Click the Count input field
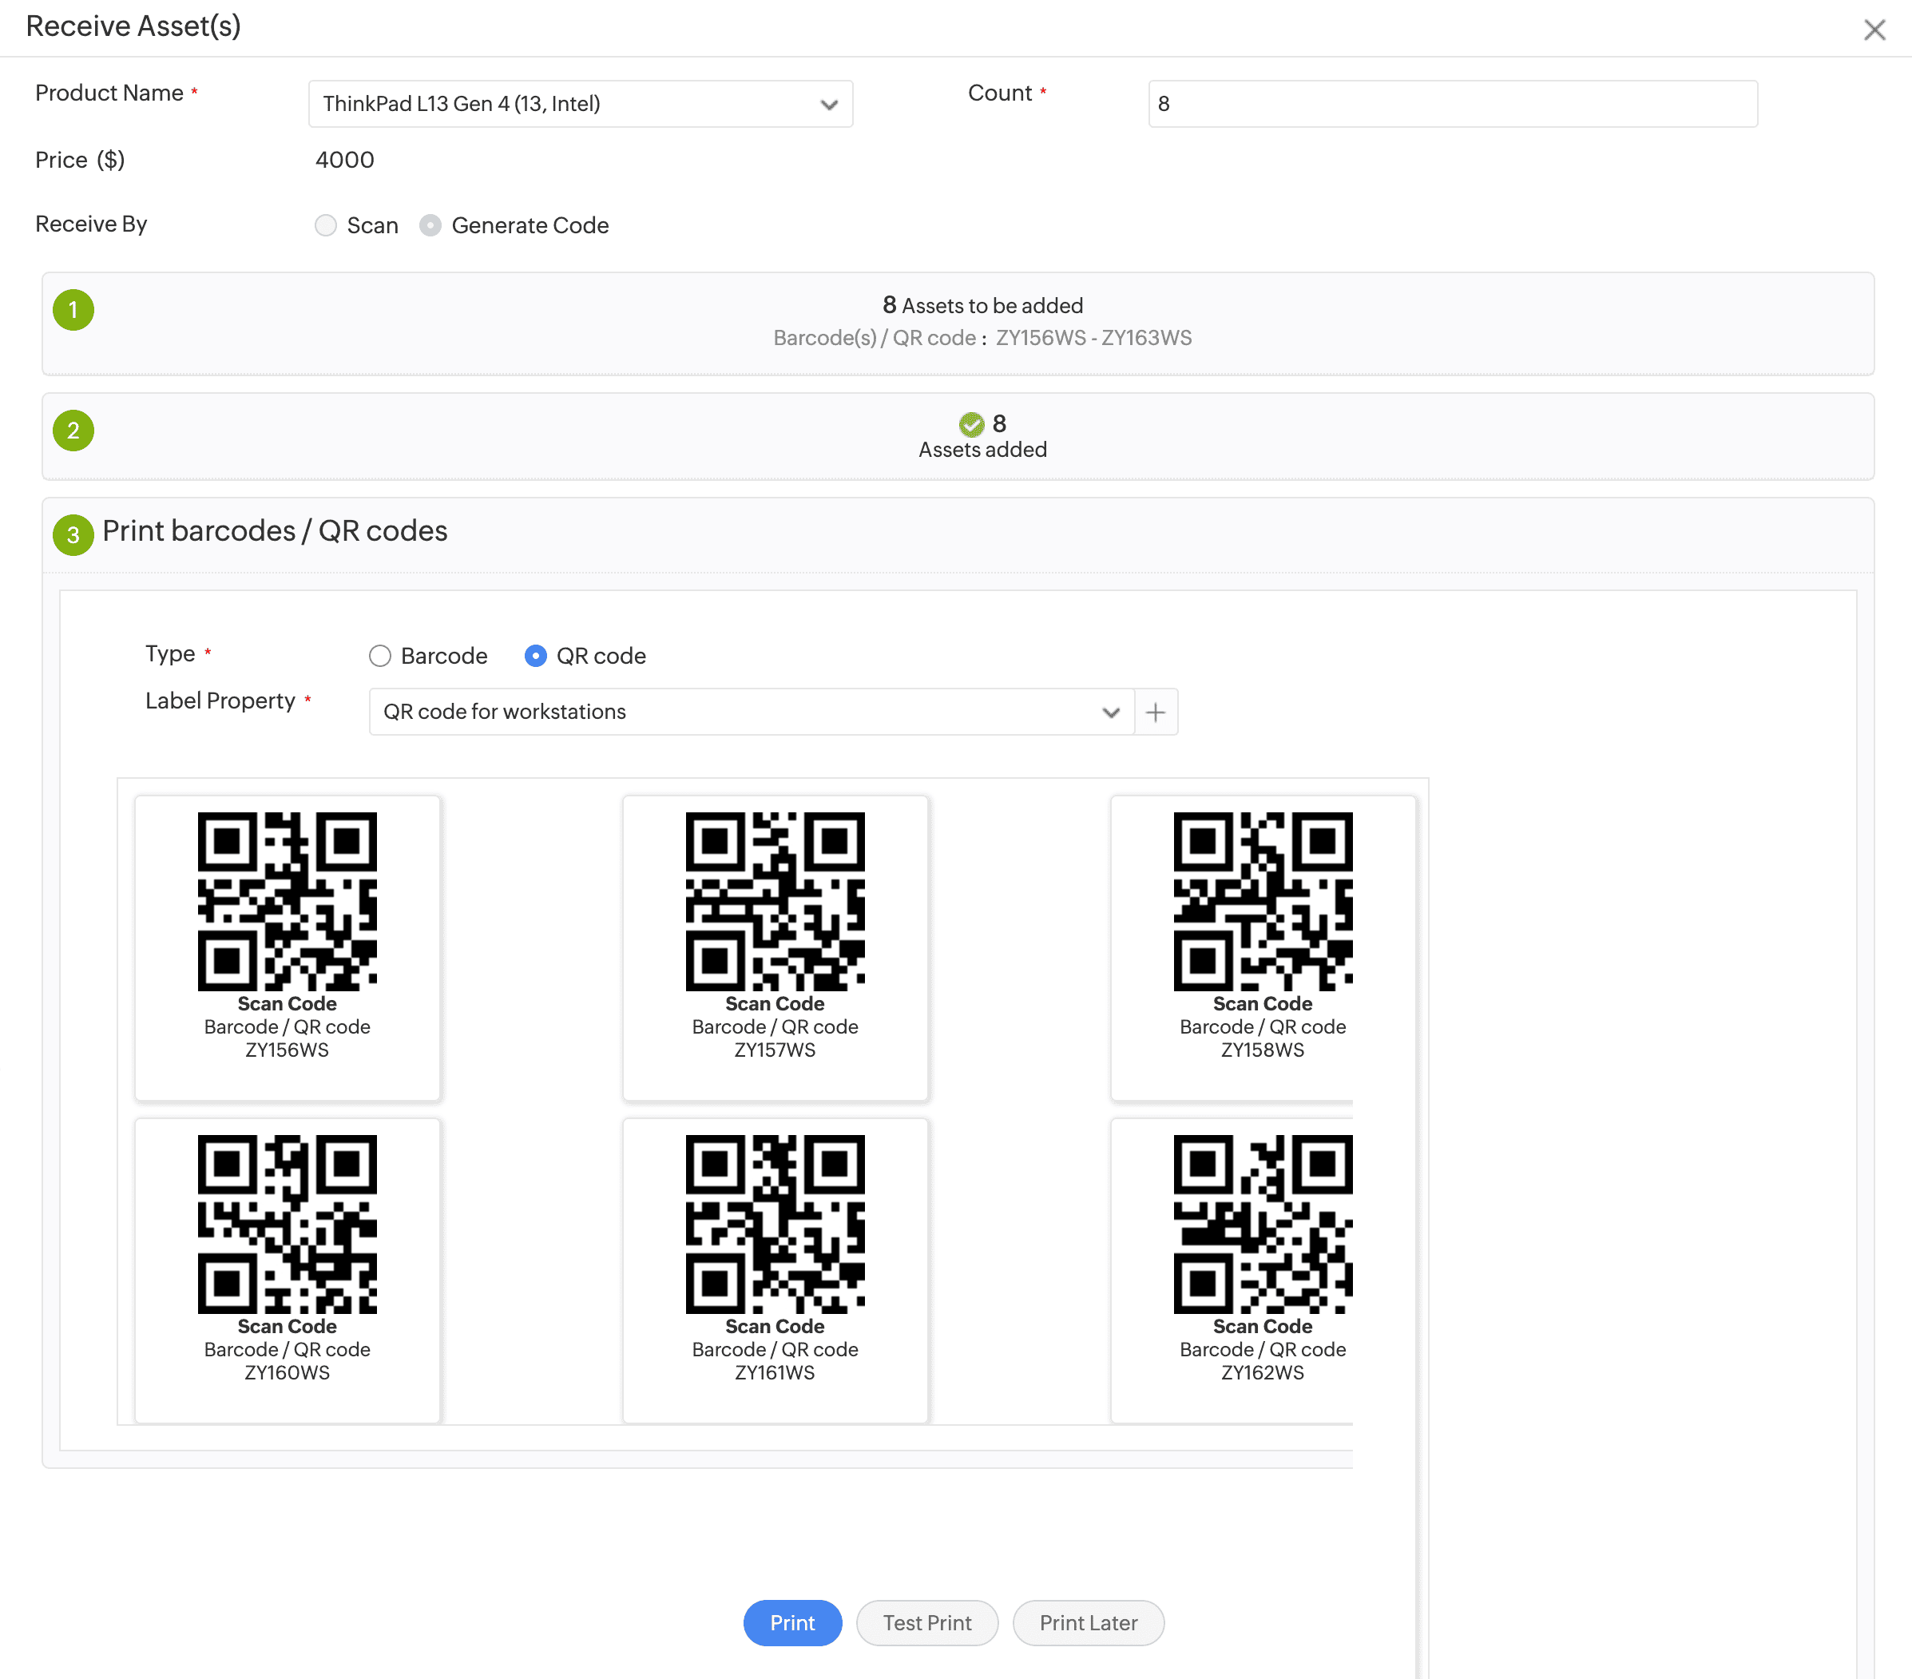The width and height of the screenshot is (1912, 1679). tap(1452, 104)
